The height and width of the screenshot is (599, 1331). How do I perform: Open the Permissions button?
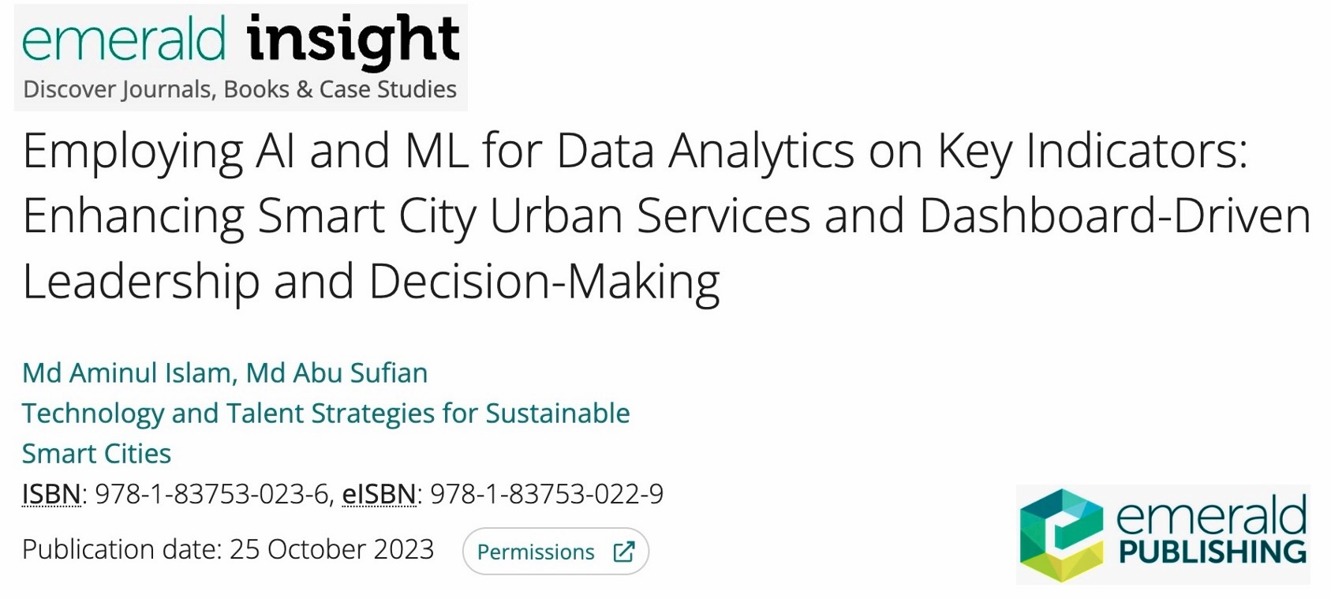[555, 551]
